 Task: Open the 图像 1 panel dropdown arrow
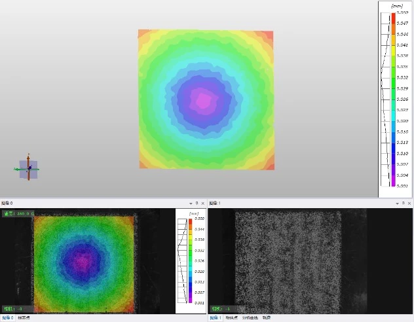[x=397, y=204]
